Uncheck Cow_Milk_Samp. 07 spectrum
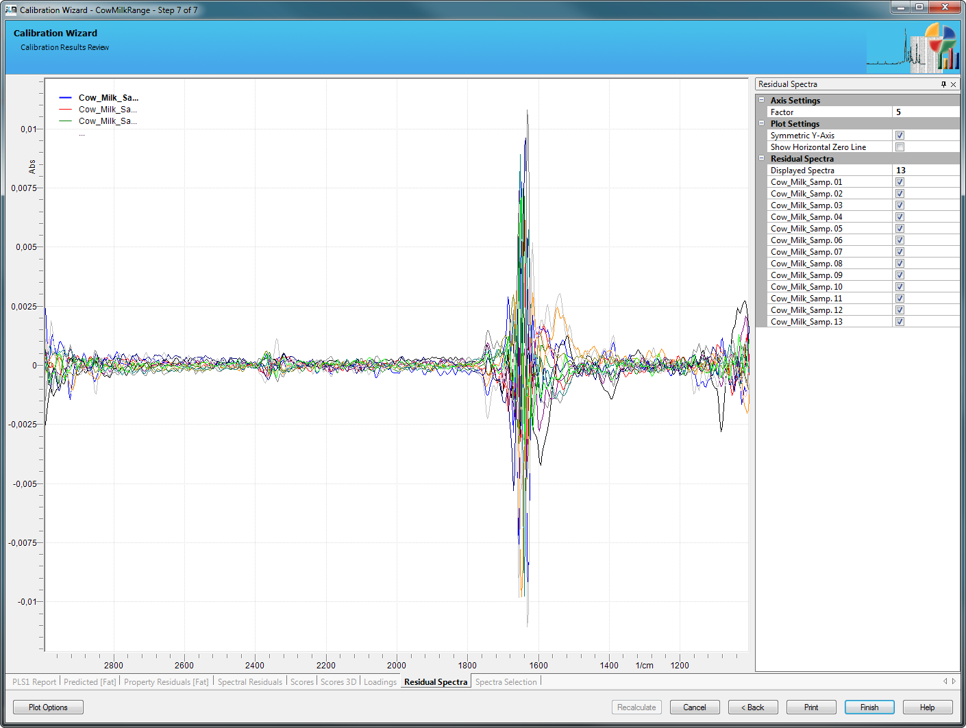 pos(900,252)
